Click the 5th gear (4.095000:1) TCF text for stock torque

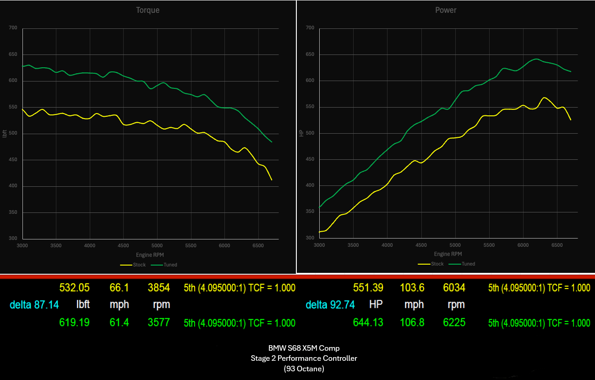(239, 288)
